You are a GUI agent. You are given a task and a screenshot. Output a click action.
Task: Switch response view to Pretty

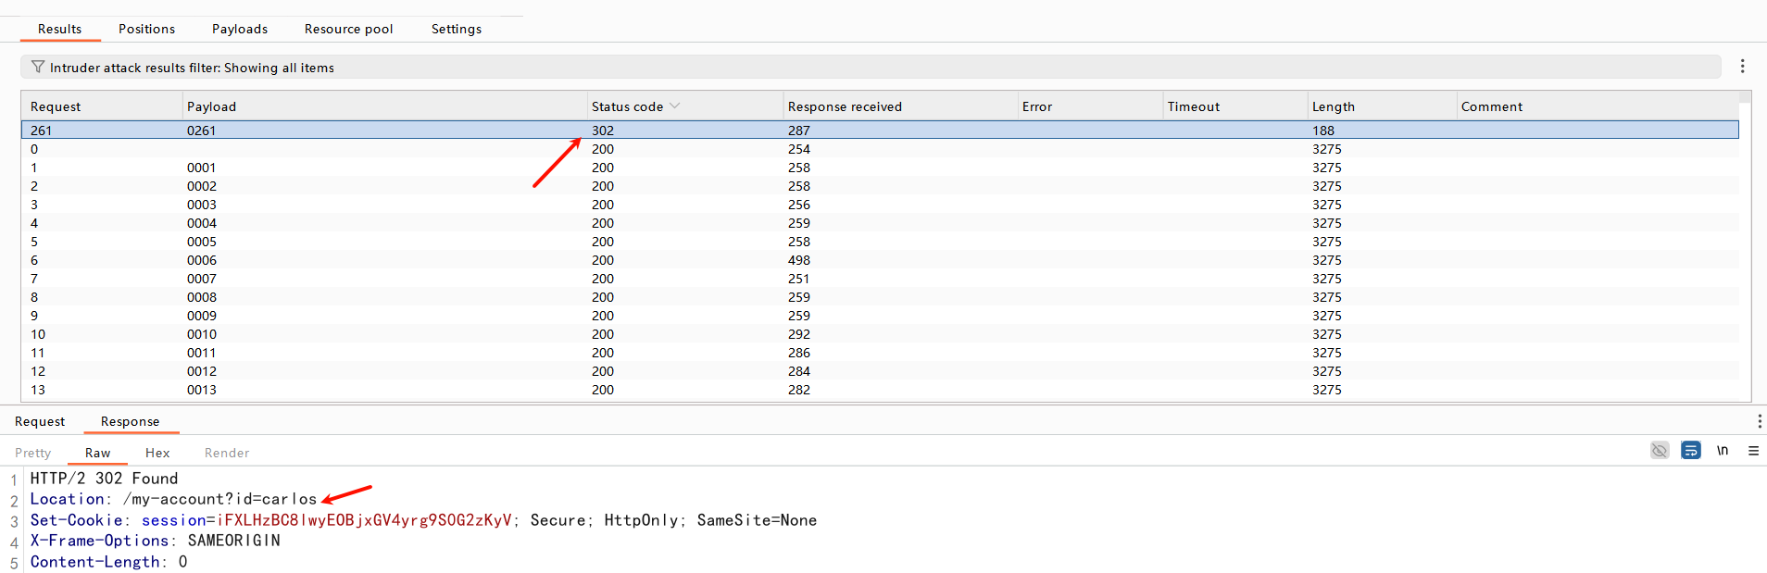pyautogui.click(x=33, y=453)
